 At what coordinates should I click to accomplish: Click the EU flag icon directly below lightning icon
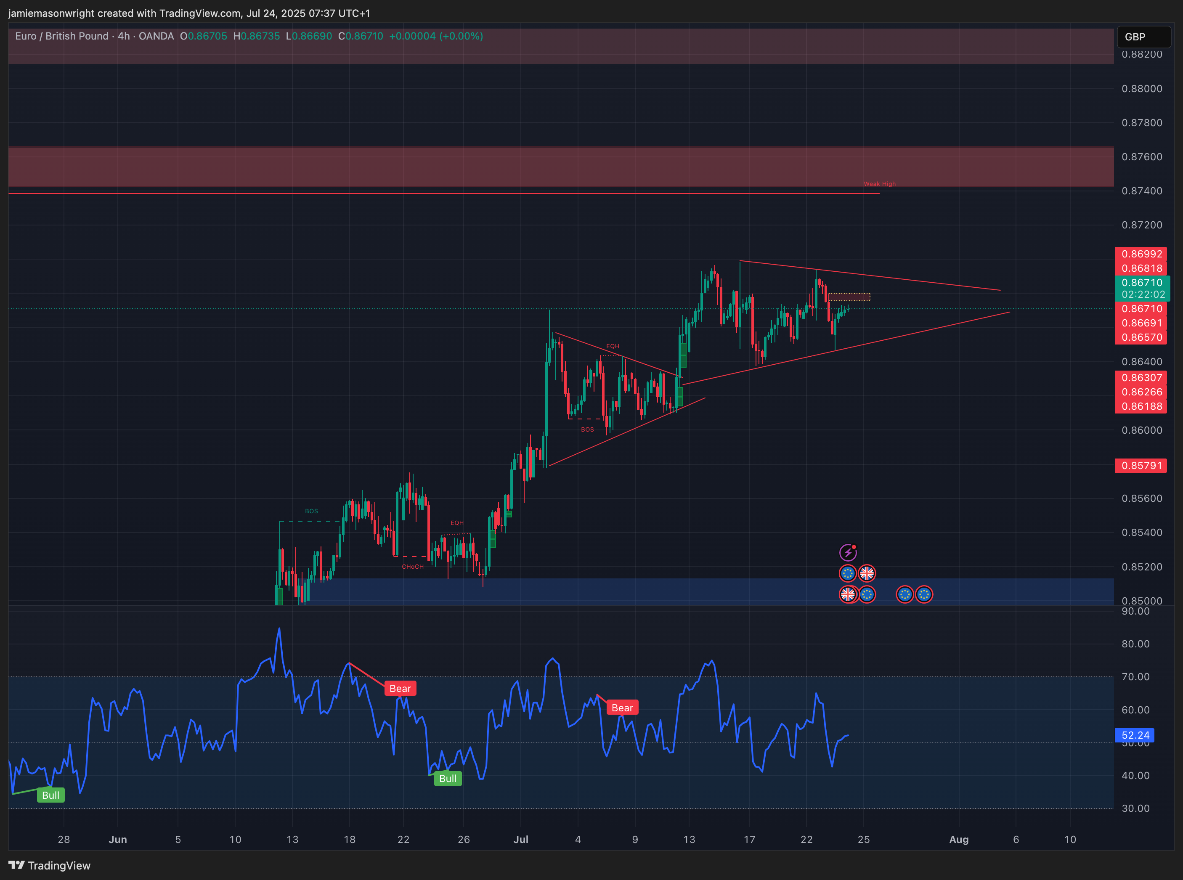(847, 573)
